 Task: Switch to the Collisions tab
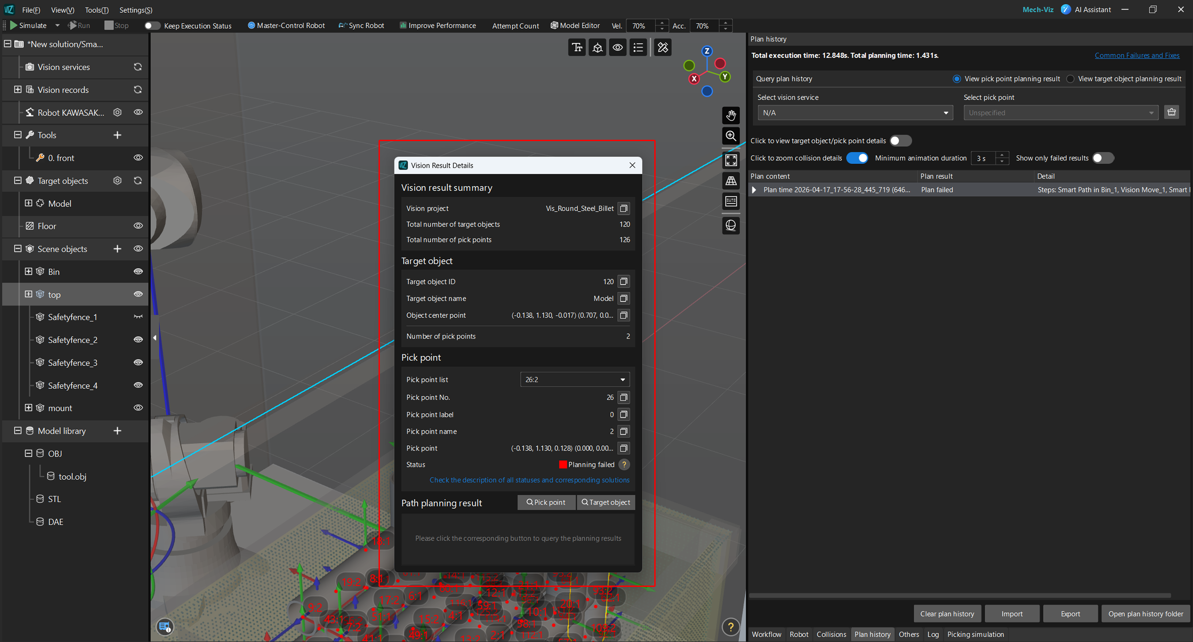pyautogui.click(x=831, y=634)
